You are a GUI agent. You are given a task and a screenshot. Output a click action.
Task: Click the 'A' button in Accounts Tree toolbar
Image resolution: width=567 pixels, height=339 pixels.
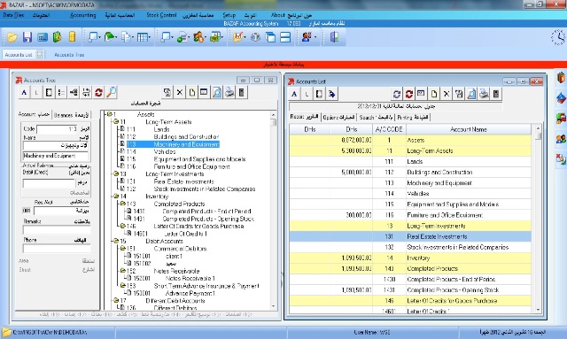click(x=24, y=93)
